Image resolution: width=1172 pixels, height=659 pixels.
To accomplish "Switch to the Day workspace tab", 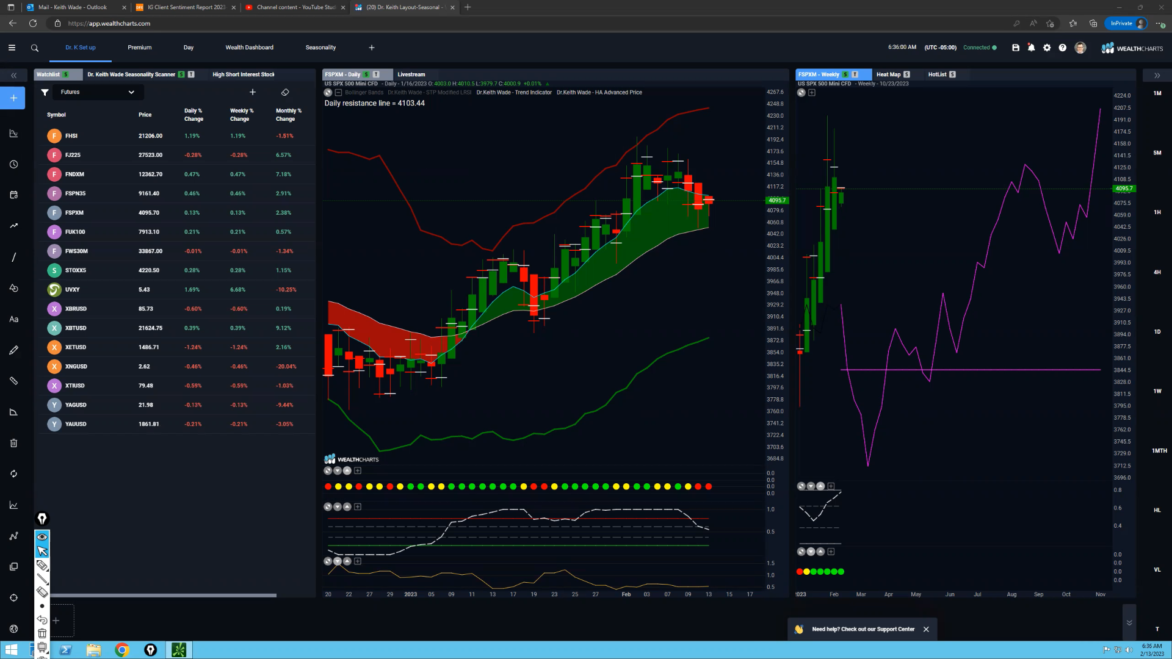I will pos(189,48).
